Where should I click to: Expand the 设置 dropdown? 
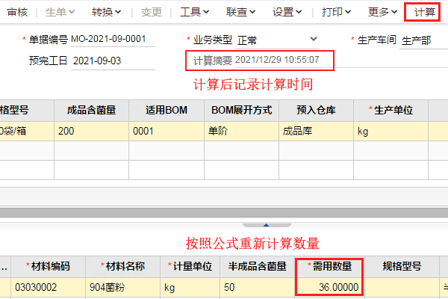click(x=287, y=12)
